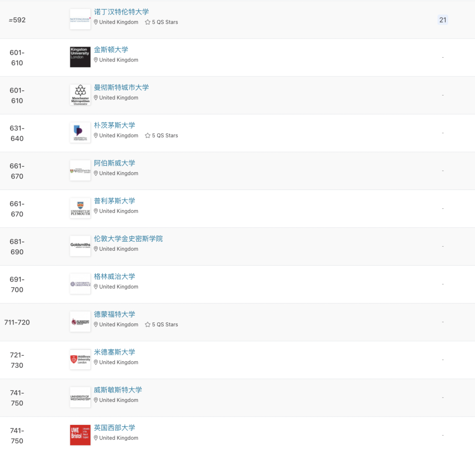Click the location pin icon under 金斯顿大学
Image resolution: width=475 pixels, height=453 pixels.
click(96, 60)
